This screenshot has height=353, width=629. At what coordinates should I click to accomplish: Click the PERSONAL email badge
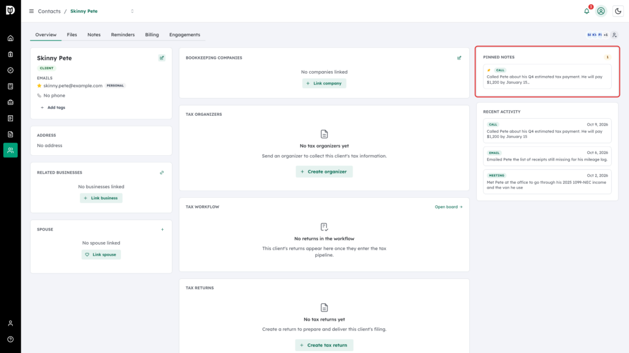point(115,86)
